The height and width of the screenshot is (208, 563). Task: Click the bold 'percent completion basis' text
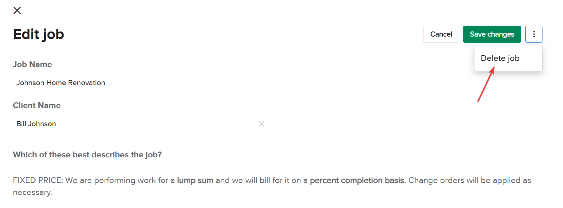[x=357, y=180]
